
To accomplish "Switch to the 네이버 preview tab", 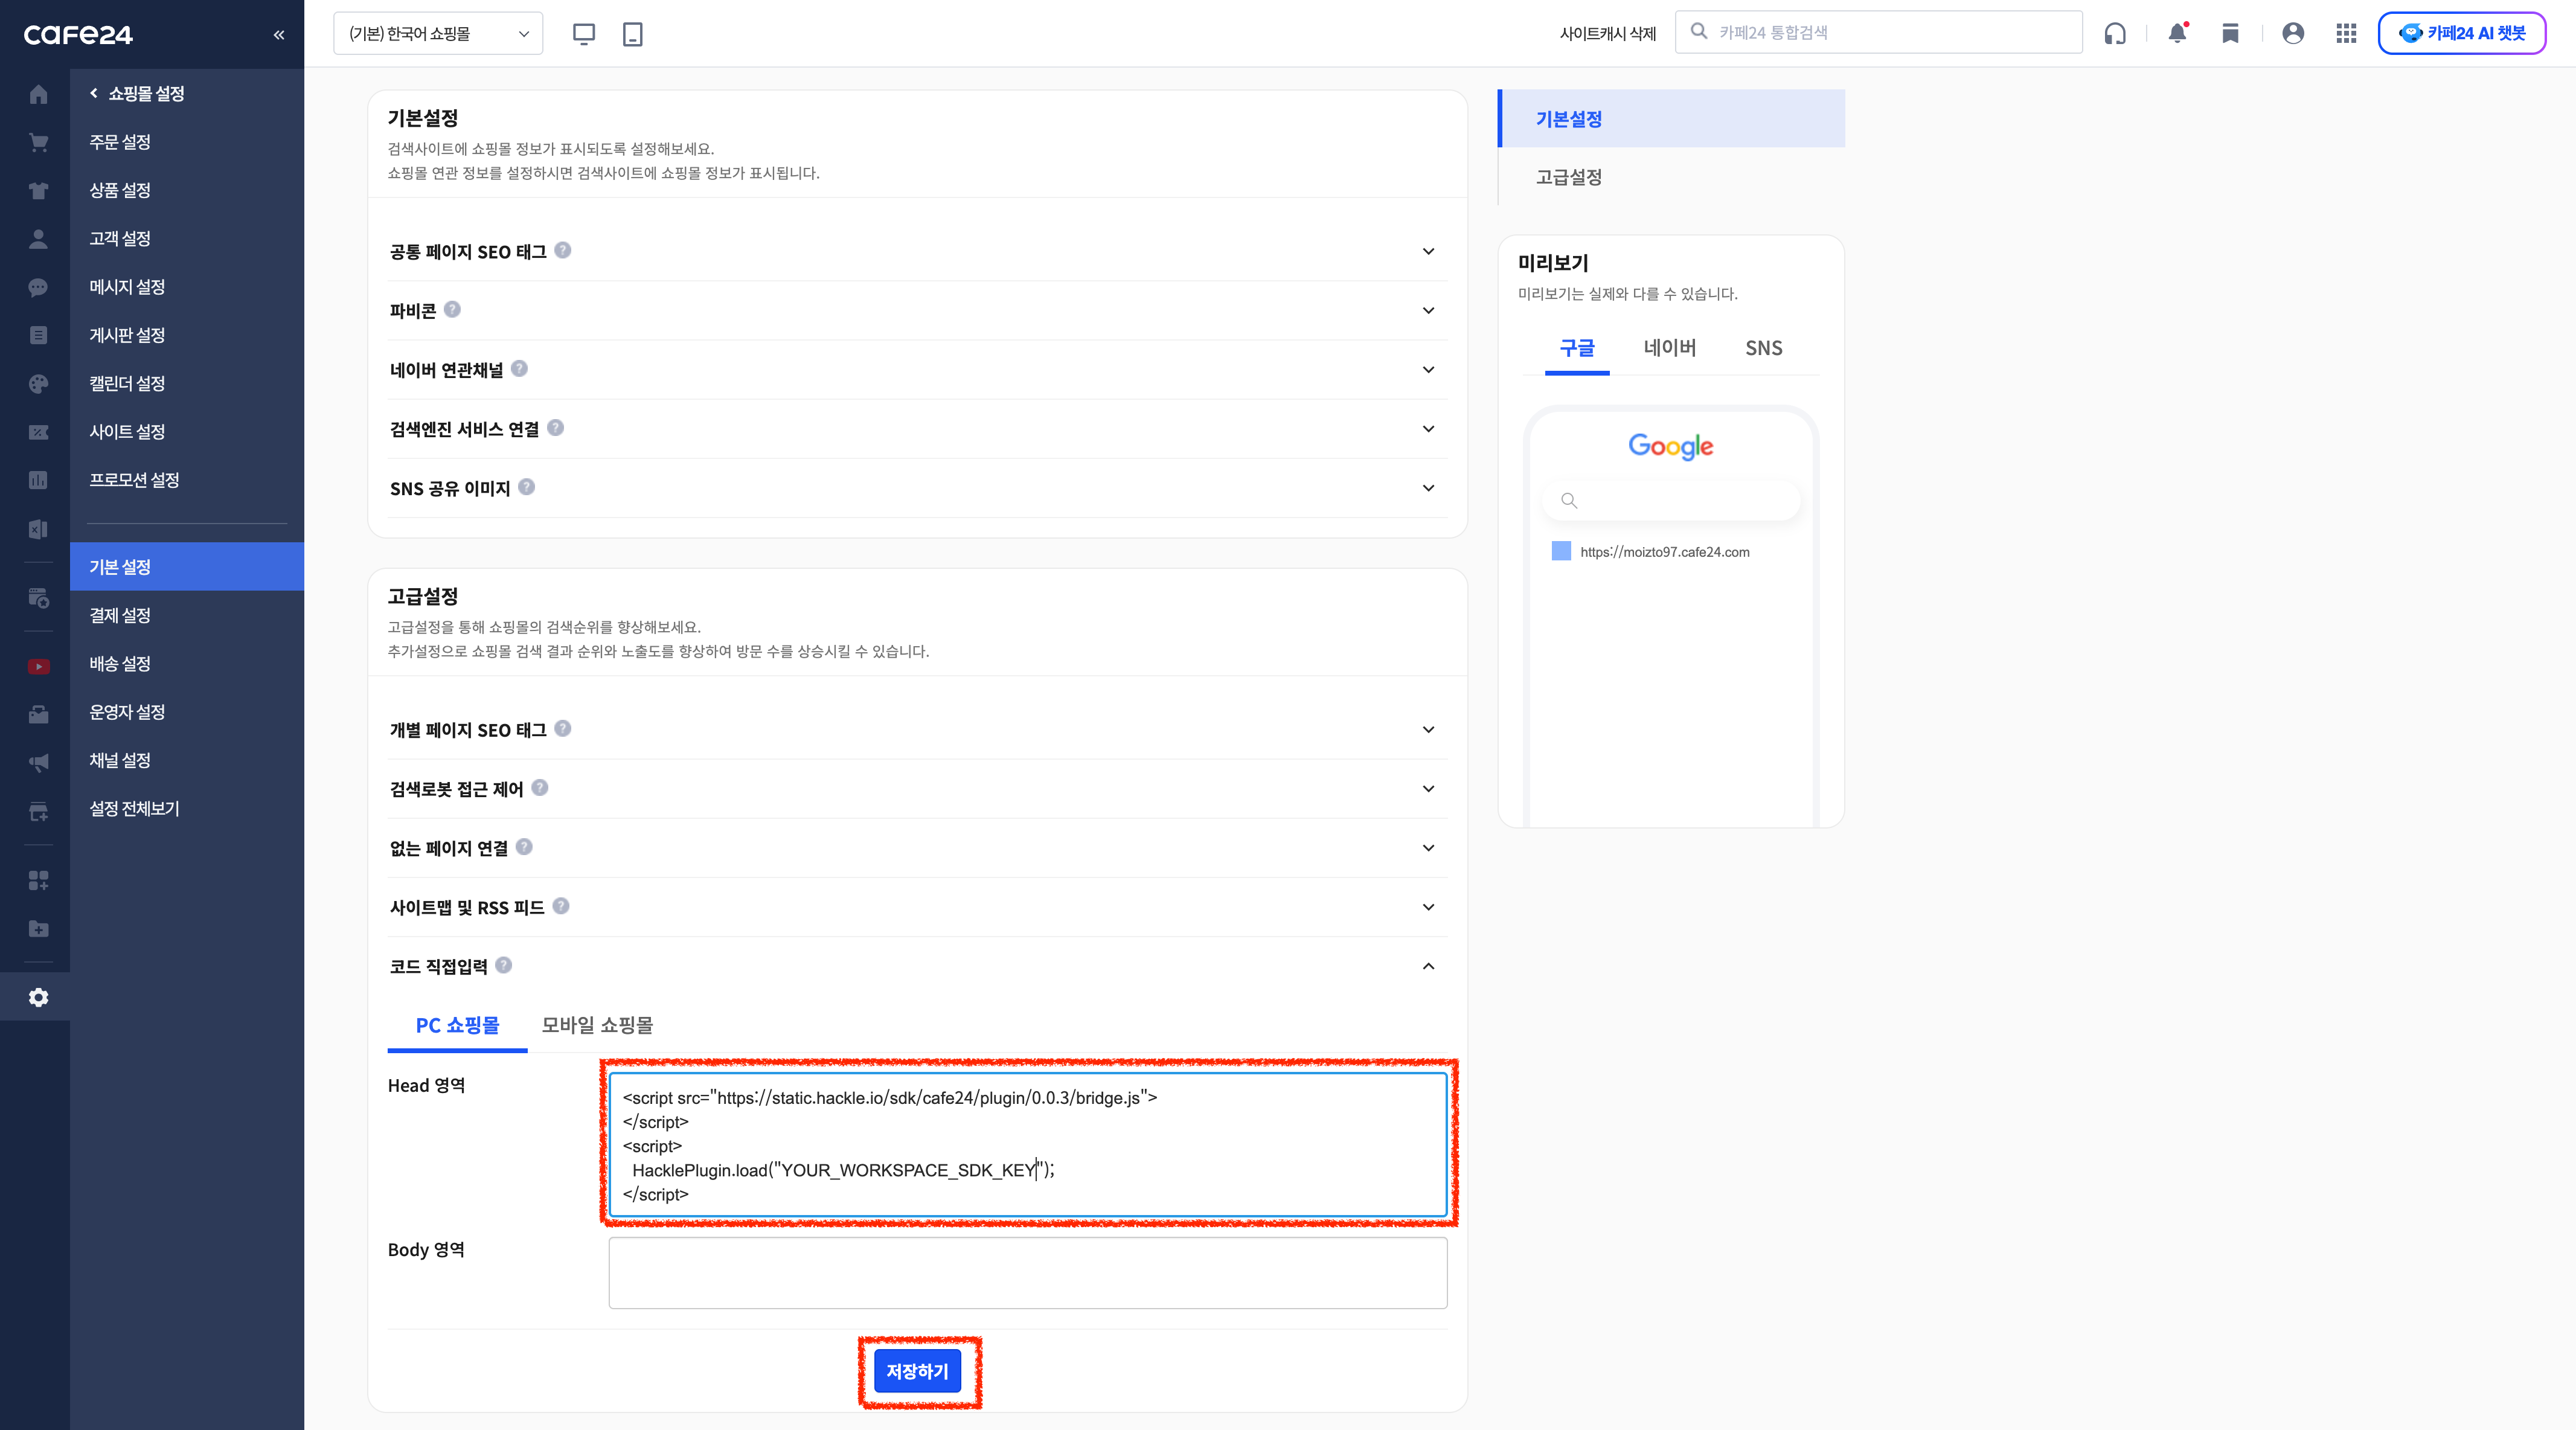I will [x=1670, y=348].
